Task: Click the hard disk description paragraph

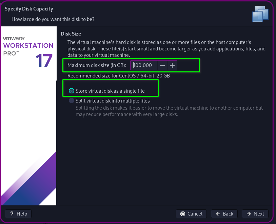Action: pyautogui.click(x=166, y=49)
